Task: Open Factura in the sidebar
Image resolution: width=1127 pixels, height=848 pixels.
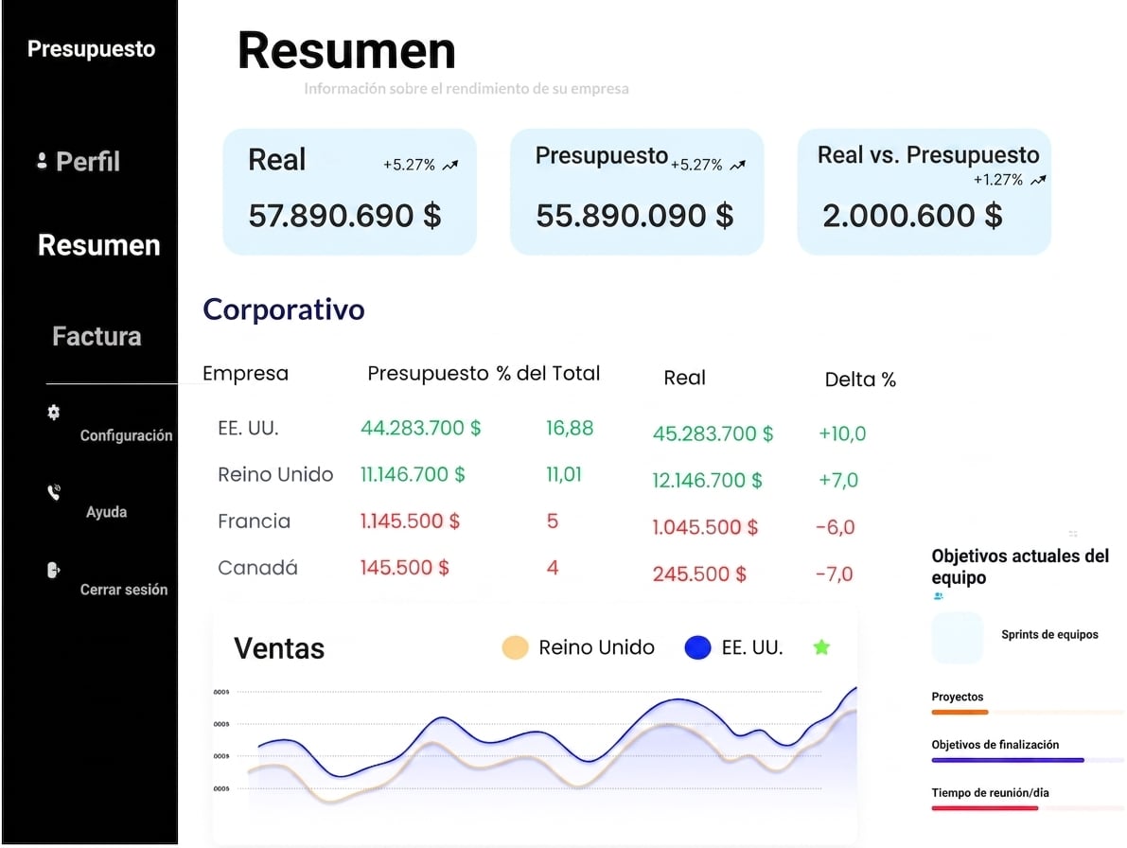Action: [x=97, y=336]
